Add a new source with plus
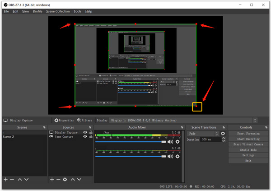Image resolution: width=271 pixels, height=191 pixels. coord(52,179)
